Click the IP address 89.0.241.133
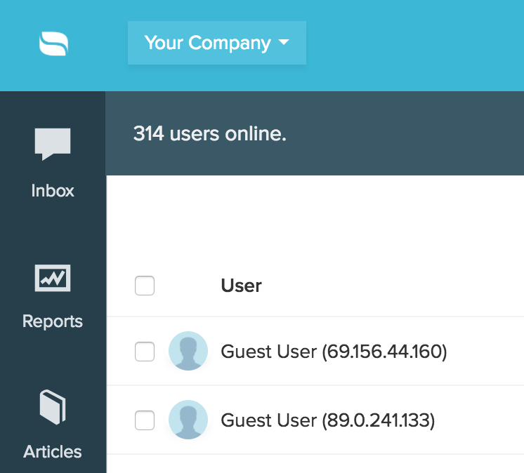 [379, 420]
